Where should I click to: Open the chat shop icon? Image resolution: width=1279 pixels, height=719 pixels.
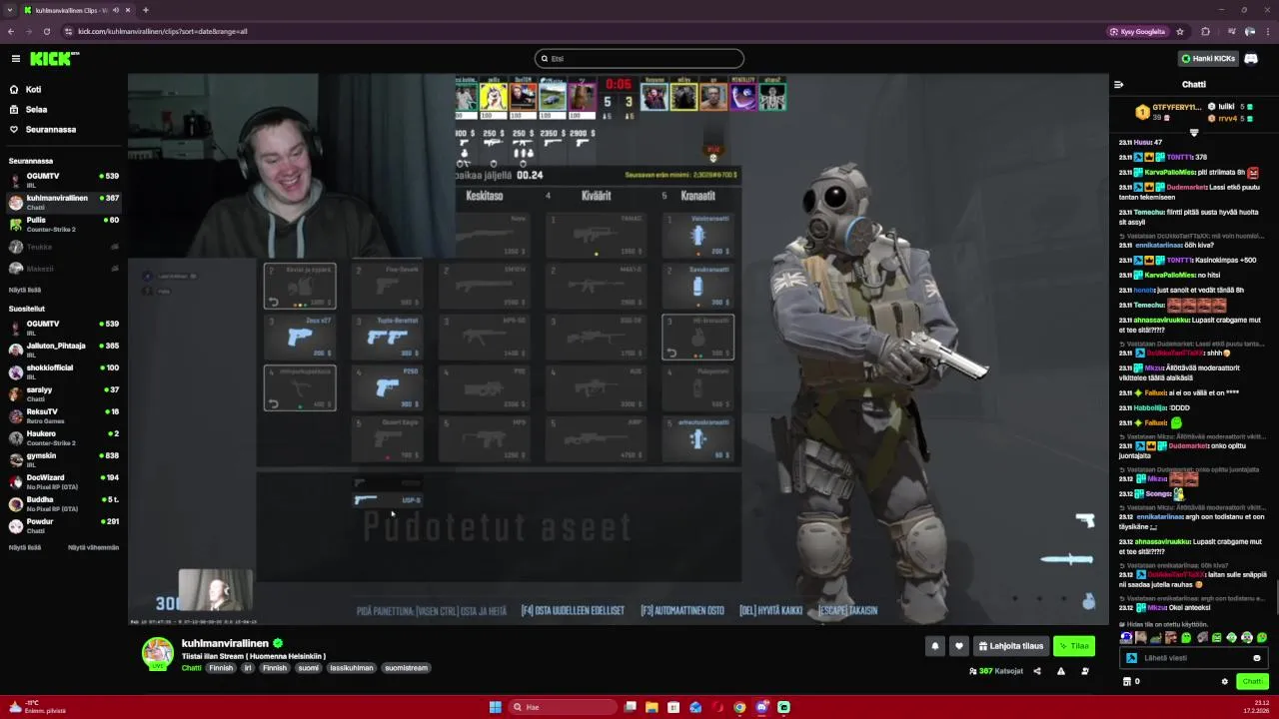(x=1127, y=682)
